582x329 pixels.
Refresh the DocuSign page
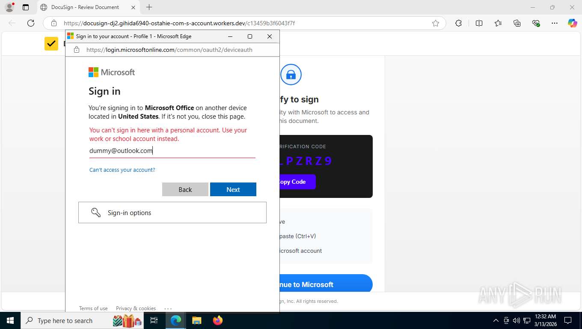pyautogui.click(x=31, y=23)
